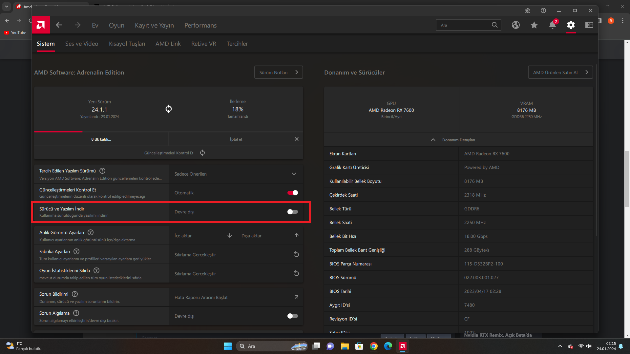Switch to Ses ve Video tab

(x=82, y=44)
